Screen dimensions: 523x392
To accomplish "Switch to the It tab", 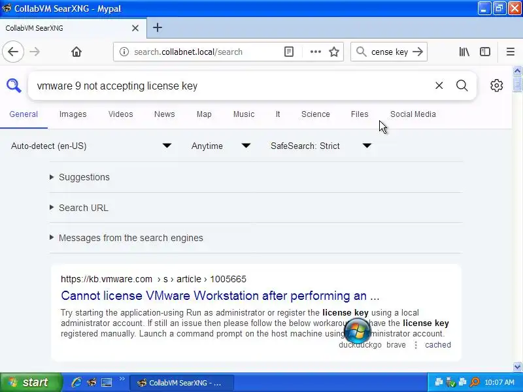I will (x=277, y=114).
